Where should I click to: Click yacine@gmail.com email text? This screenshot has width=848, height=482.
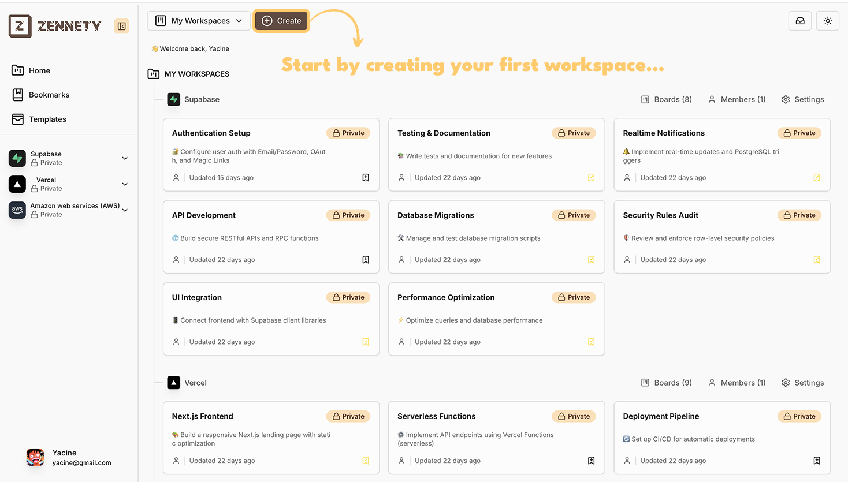82,463
